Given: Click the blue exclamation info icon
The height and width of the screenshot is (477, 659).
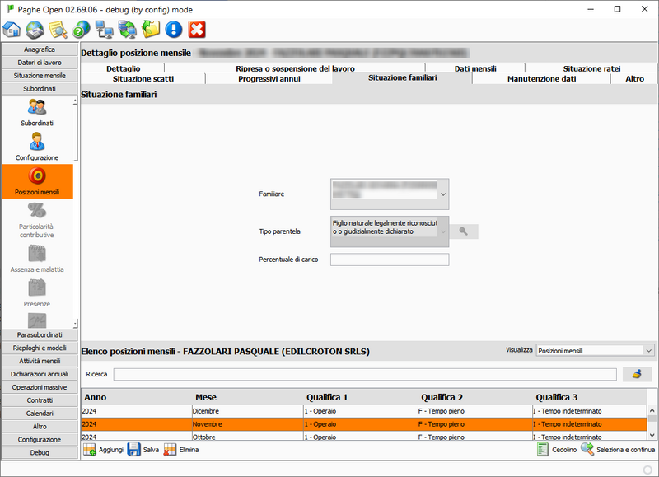Looking at the screenshot, I should (174, 30).
